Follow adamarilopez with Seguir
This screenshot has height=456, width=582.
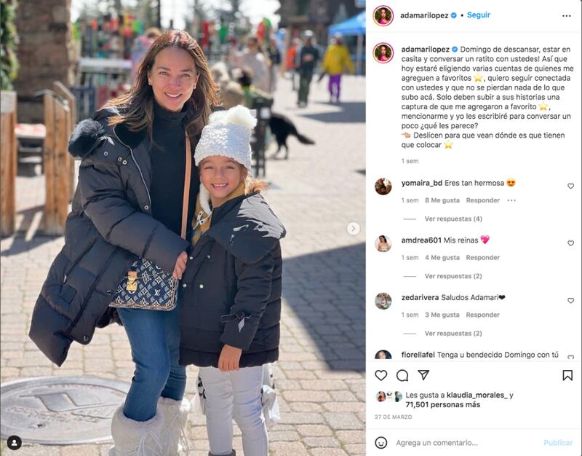tap(479, 15)
